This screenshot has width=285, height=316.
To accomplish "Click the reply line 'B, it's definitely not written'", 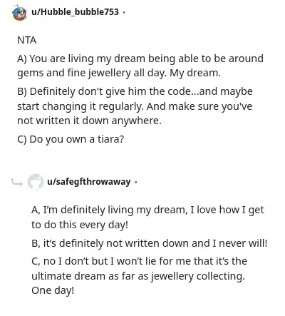I will tap(150, 243).
